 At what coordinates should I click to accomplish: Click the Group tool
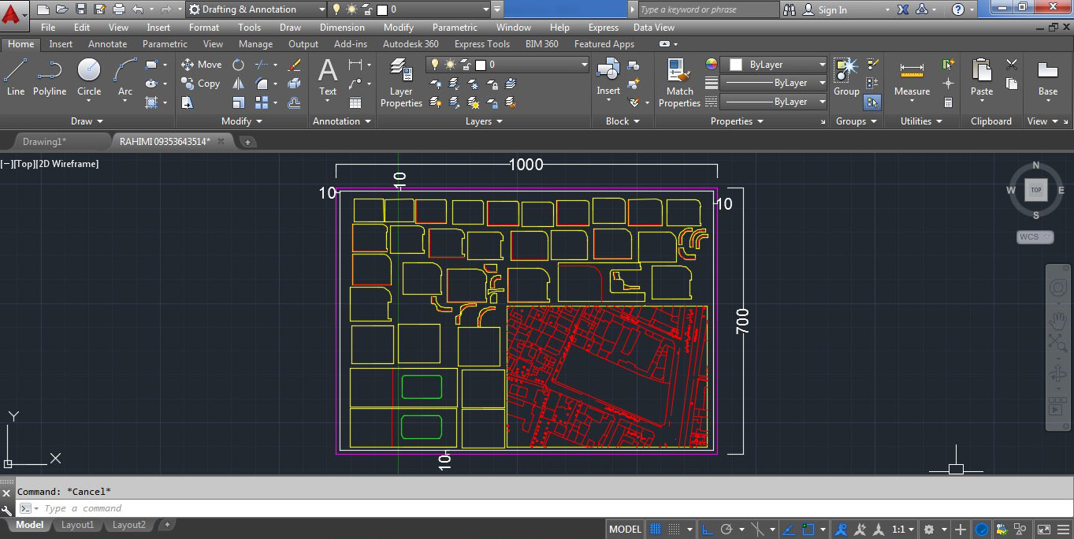coord(846,78)
